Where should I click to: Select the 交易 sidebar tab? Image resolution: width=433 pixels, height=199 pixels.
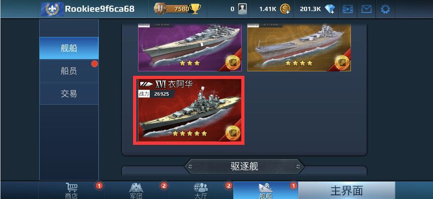coord(69,94)
